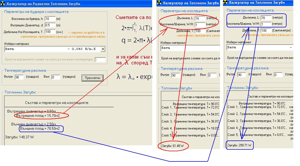Click the Височина/Ширина field in the middle window
300x166 pixels.
tap(200, 24)
